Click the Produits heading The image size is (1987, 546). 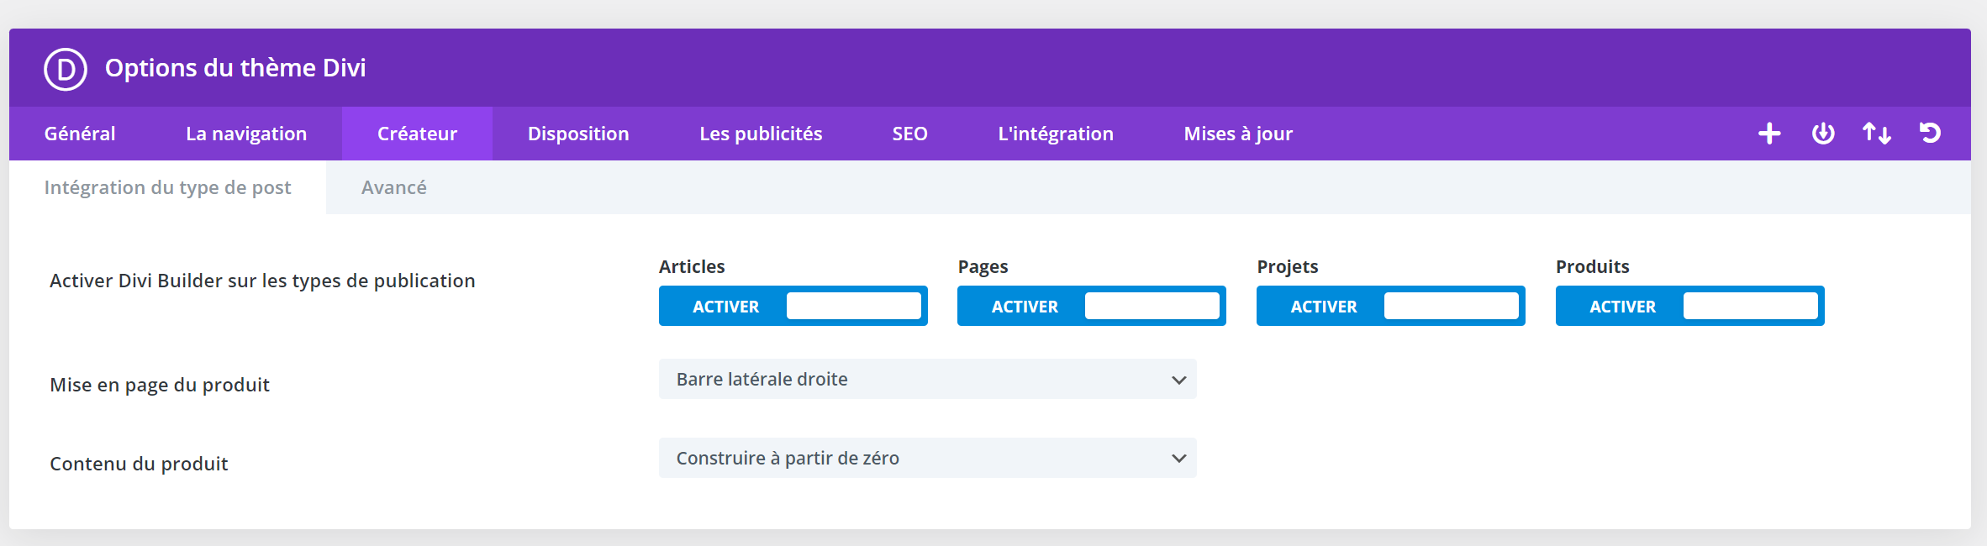click(x=1593, y=266)
